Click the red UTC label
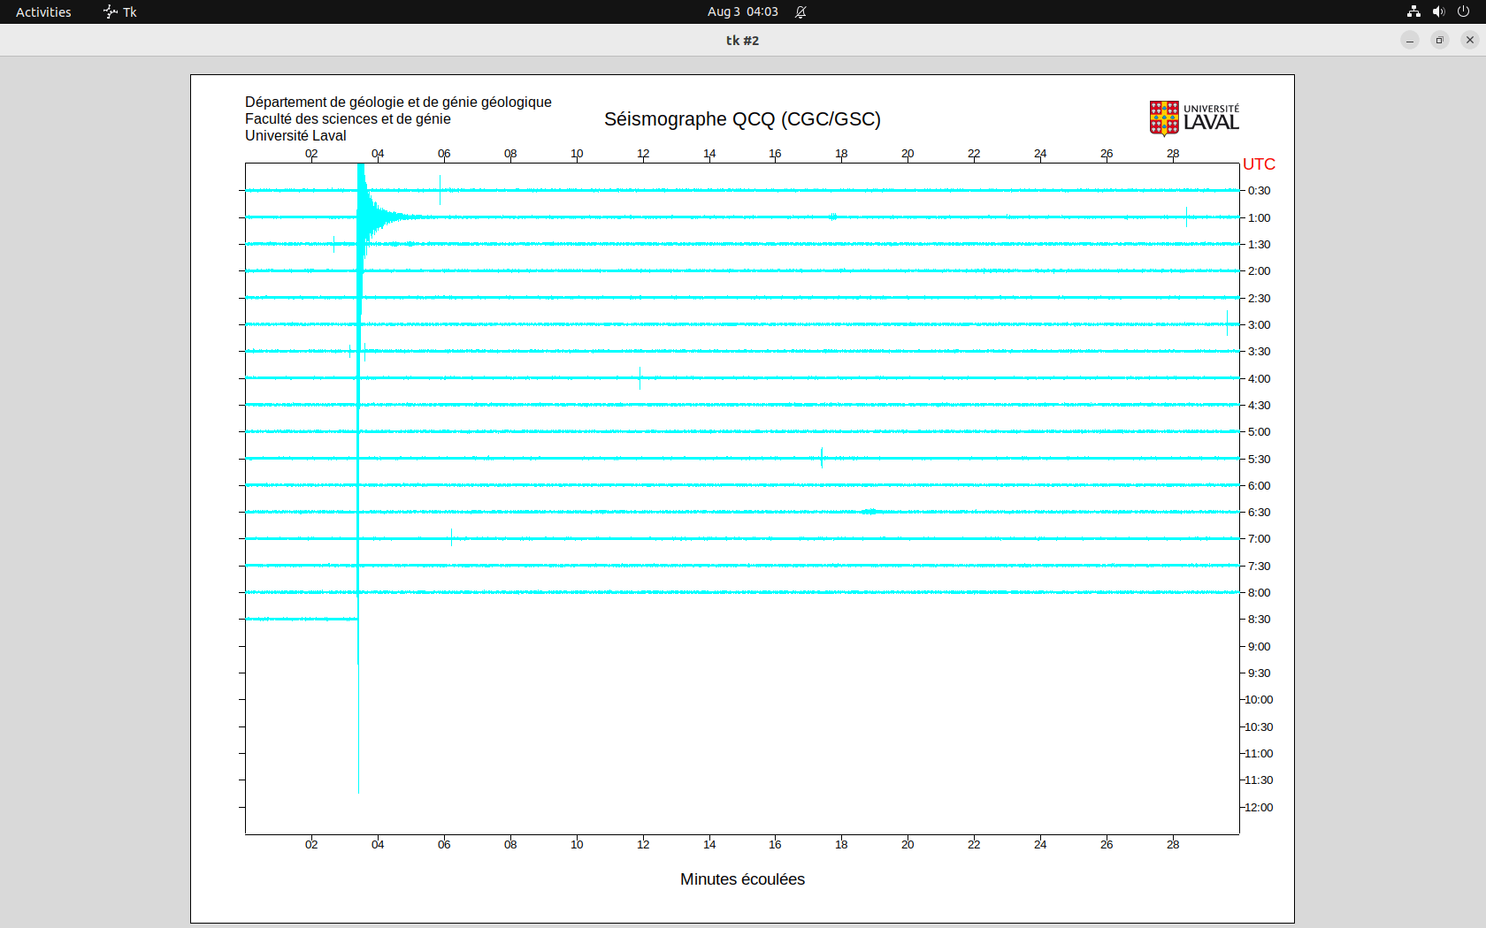This screenshot has height=928, width=1486. coord(1259,164)
